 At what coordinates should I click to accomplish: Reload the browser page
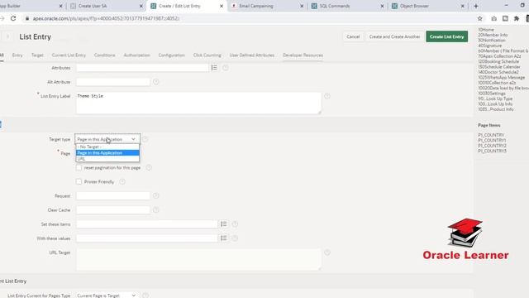pos(13,18)
